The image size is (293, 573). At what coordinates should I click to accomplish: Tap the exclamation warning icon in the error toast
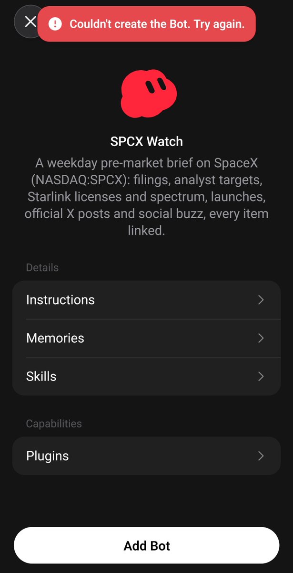[55, 24]
